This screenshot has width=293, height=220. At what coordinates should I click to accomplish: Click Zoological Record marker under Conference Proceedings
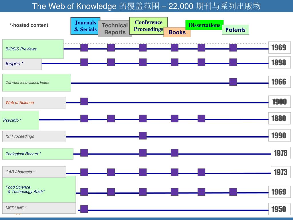point(143,153)
